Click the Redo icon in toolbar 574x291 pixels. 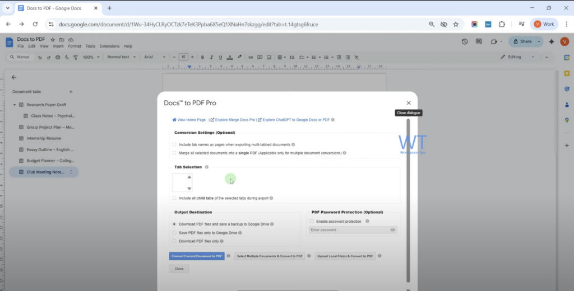point(49,58)
